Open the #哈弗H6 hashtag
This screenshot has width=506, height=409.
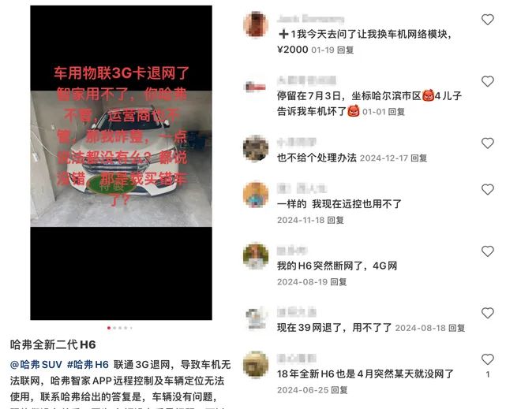[88, 365]
